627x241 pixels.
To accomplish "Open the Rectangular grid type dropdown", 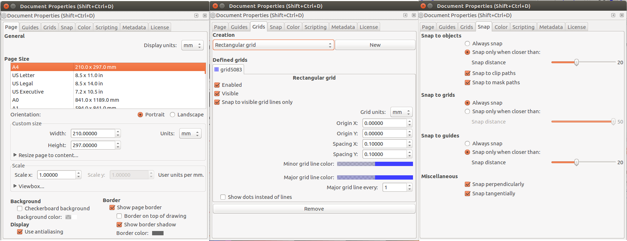I will 273,45.
